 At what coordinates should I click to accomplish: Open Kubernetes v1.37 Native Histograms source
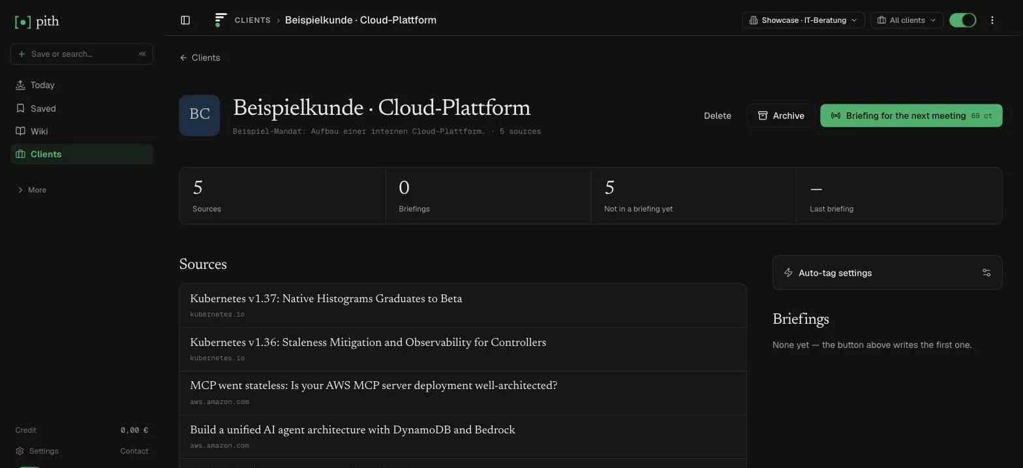[x=463, y=305]
